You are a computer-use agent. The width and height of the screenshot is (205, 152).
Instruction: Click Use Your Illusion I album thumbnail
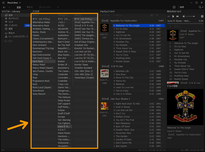click(104, 106)
